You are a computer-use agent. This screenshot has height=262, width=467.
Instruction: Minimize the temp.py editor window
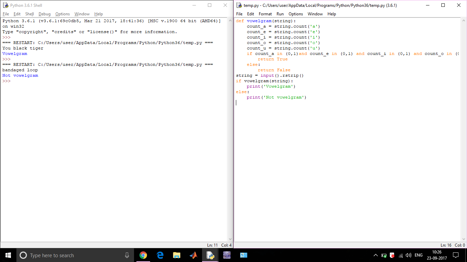tap(427, 5)
